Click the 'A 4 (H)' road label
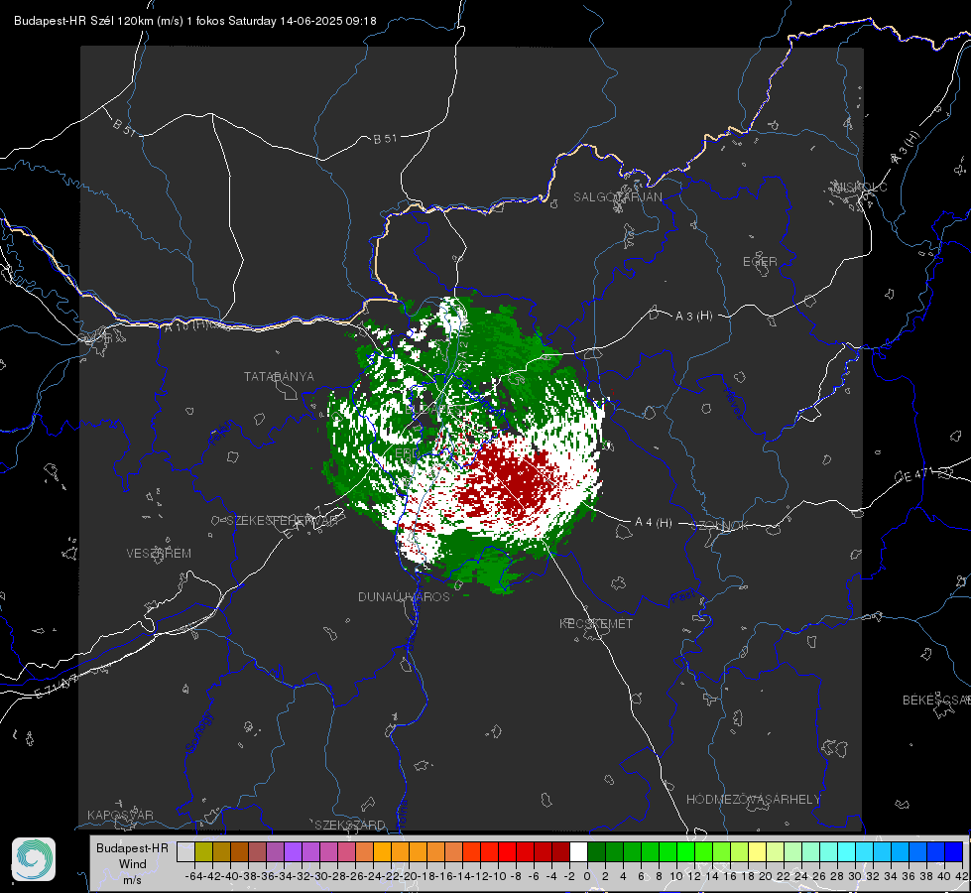Image resolution: width=971 pixels, height=893 pixels. click(x=654, y=523)
